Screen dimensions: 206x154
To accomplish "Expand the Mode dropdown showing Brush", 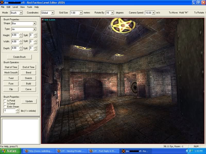I will click(x=21, y=13).
